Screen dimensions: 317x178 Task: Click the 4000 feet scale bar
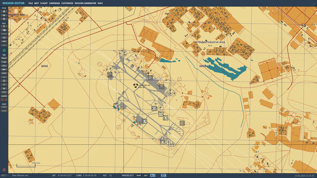click(26, 166)
